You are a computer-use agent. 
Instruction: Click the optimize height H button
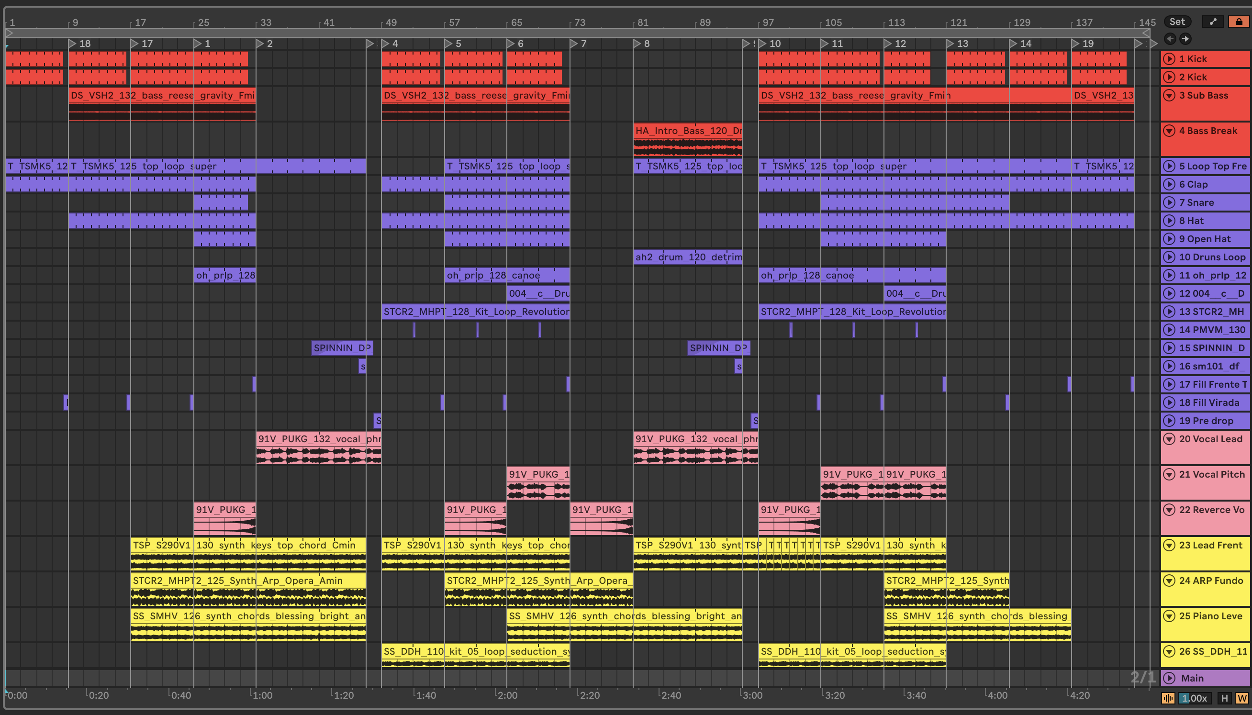click(x=1225, y=698)
